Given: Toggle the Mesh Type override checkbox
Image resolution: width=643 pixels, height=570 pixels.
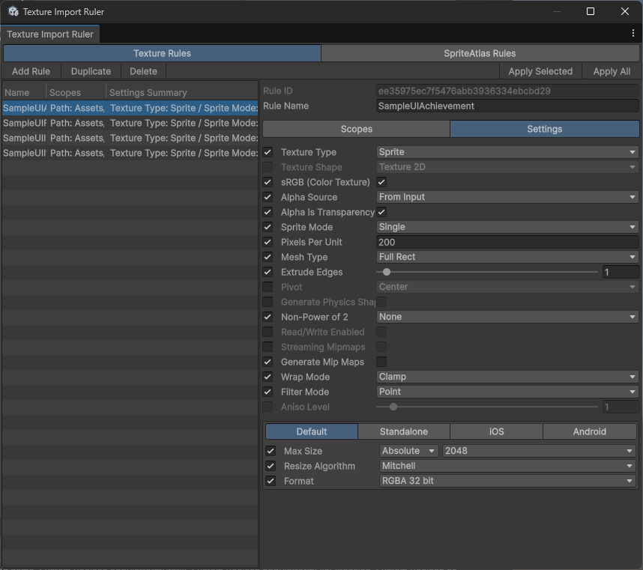Looking at the screenshot, I should [x=268, y=257].
